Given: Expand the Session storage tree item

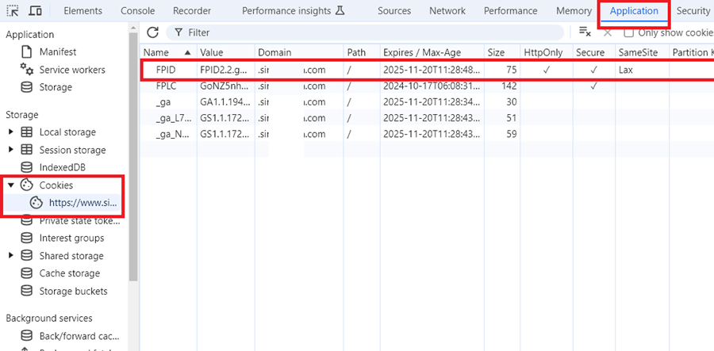Looking at the screenshot, I should coord(11,150).
